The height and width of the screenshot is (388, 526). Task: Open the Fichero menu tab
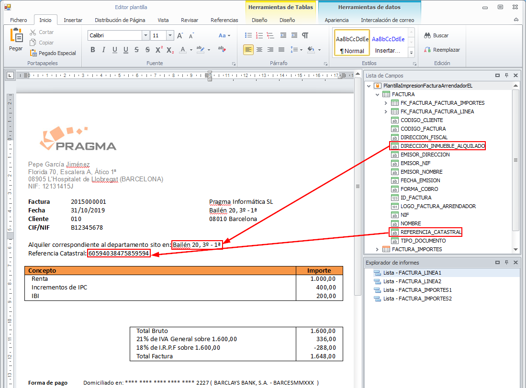19,20
